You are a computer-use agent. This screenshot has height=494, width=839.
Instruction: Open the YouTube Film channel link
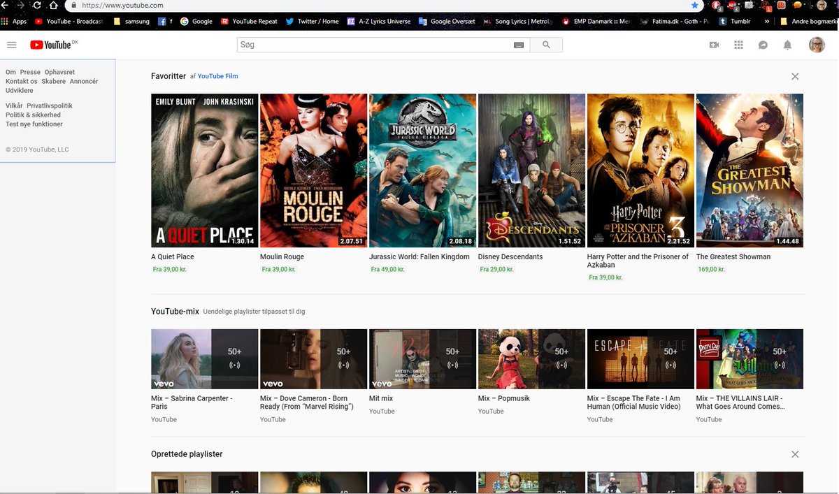click(218, 76)
